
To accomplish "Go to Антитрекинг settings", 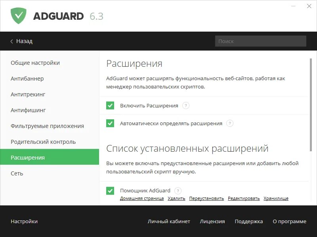I will pos(50,94).
